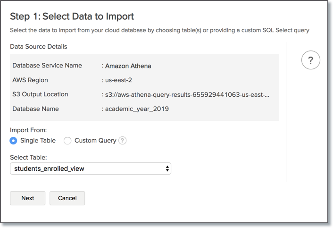The height and width of the screenshot is (228, 333).
Task: Choose the Custom Query radio option
Action: tap(67, 141)
